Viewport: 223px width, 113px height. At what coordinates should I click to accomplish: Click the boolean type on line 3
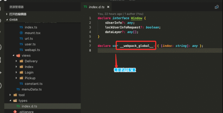[152, 27]
